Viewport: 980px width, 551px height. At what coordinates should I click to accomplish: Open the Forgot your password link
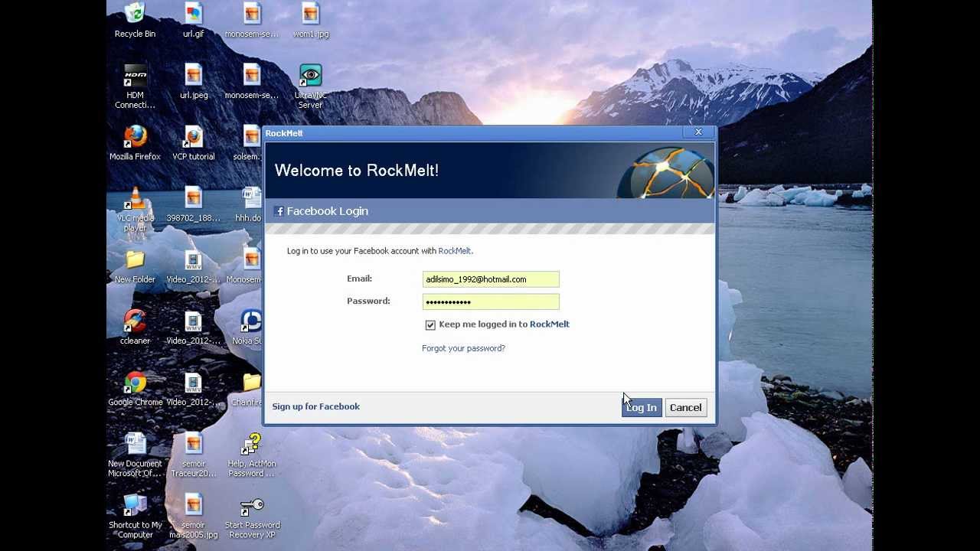[463, 348]
